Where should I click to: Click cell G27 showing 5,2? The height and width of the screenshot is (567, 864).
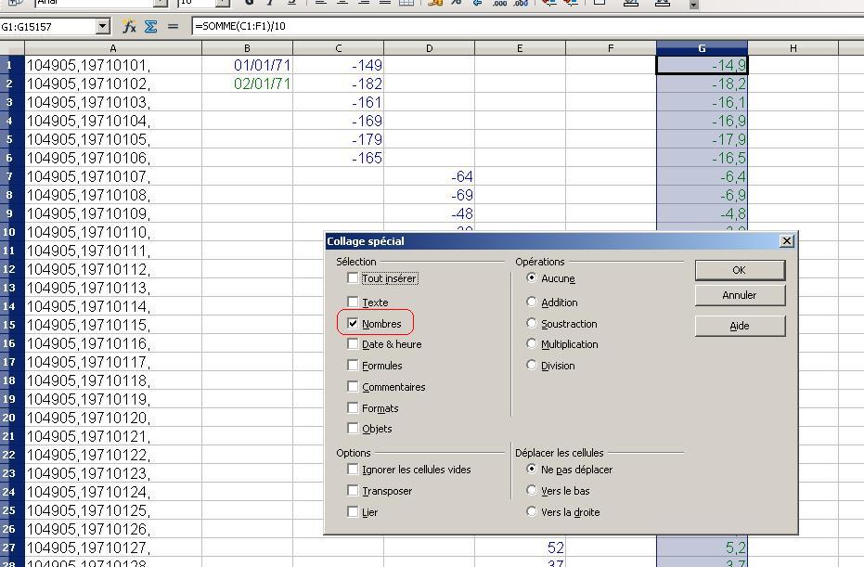(702, 548)
